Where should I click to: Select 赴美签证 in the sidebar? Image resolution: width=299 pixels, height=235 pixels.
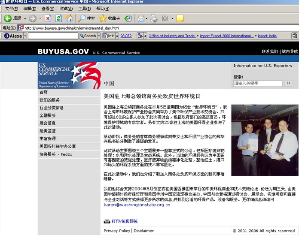click(69, 131)
